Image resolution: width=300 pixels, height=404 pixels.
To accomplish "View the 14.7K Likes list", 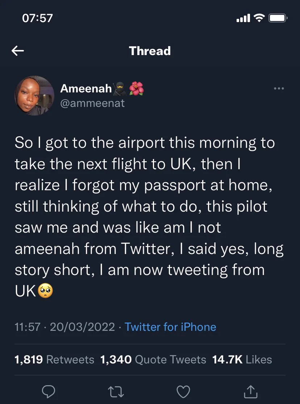I will click(x=242, y=359).
